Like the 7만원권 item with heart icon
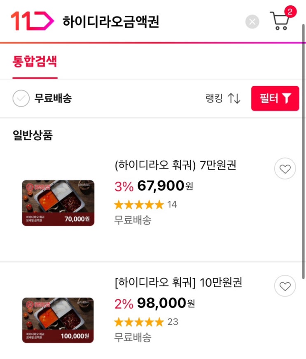This screenshot has width=306, height=359. (285, 169)
